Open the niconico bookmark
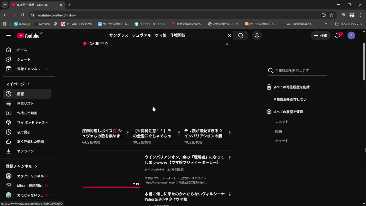The width and height of the screenshot is (366, 206). (42, 24)
